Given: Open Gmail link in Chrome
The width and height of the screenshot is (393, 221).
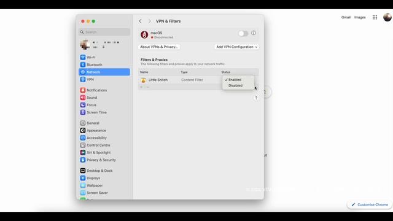Looking at the screenshot, I should 346,17.
